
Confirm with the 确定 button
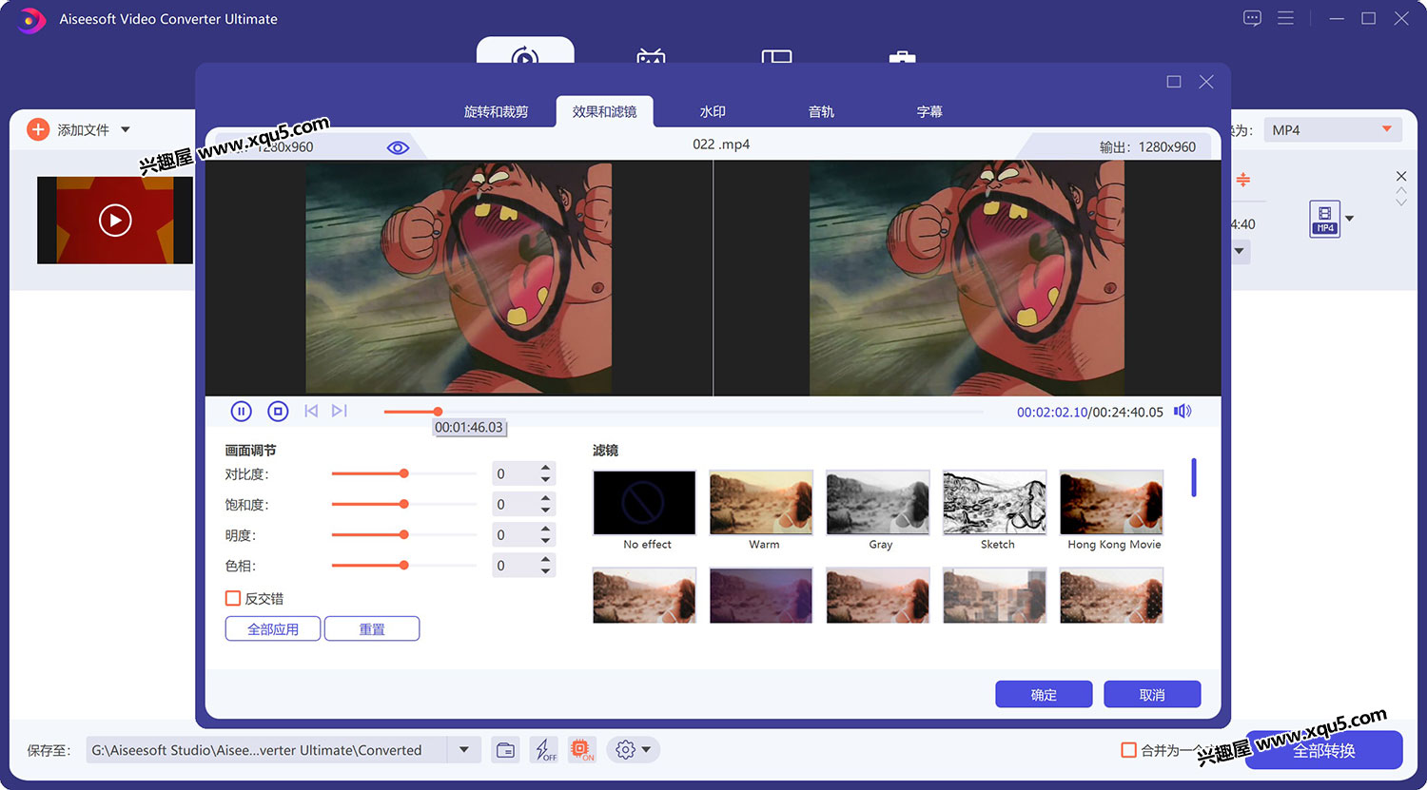click(1044, 695)
